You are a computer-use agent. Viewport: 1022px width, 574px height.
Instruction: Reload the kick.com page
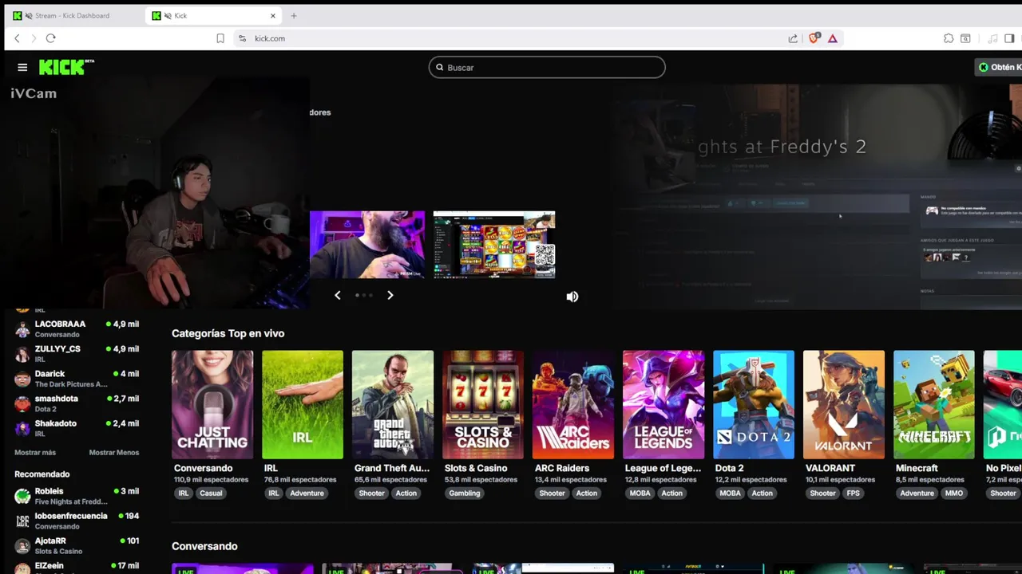tap(50, 38)
